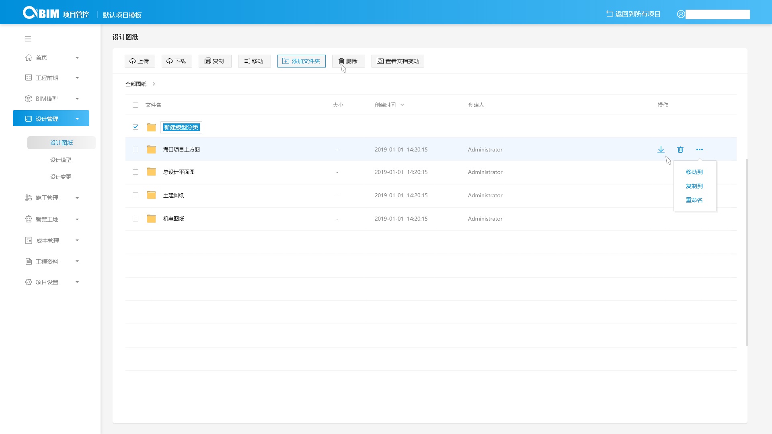The image size is (772, 434).
Task: Select 重命名 from the context menu
Action: click(694, 200)
